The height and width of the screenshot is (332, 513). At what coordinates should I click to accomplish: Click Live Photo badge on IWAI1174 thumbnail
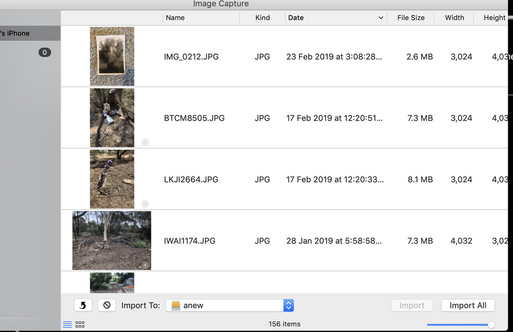145,265
